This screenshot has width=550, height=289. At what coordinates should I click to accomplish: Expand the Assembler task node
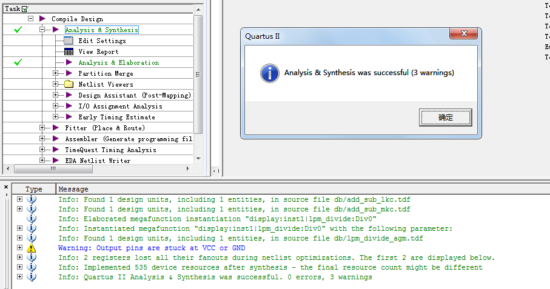click(x=42, y=138)
